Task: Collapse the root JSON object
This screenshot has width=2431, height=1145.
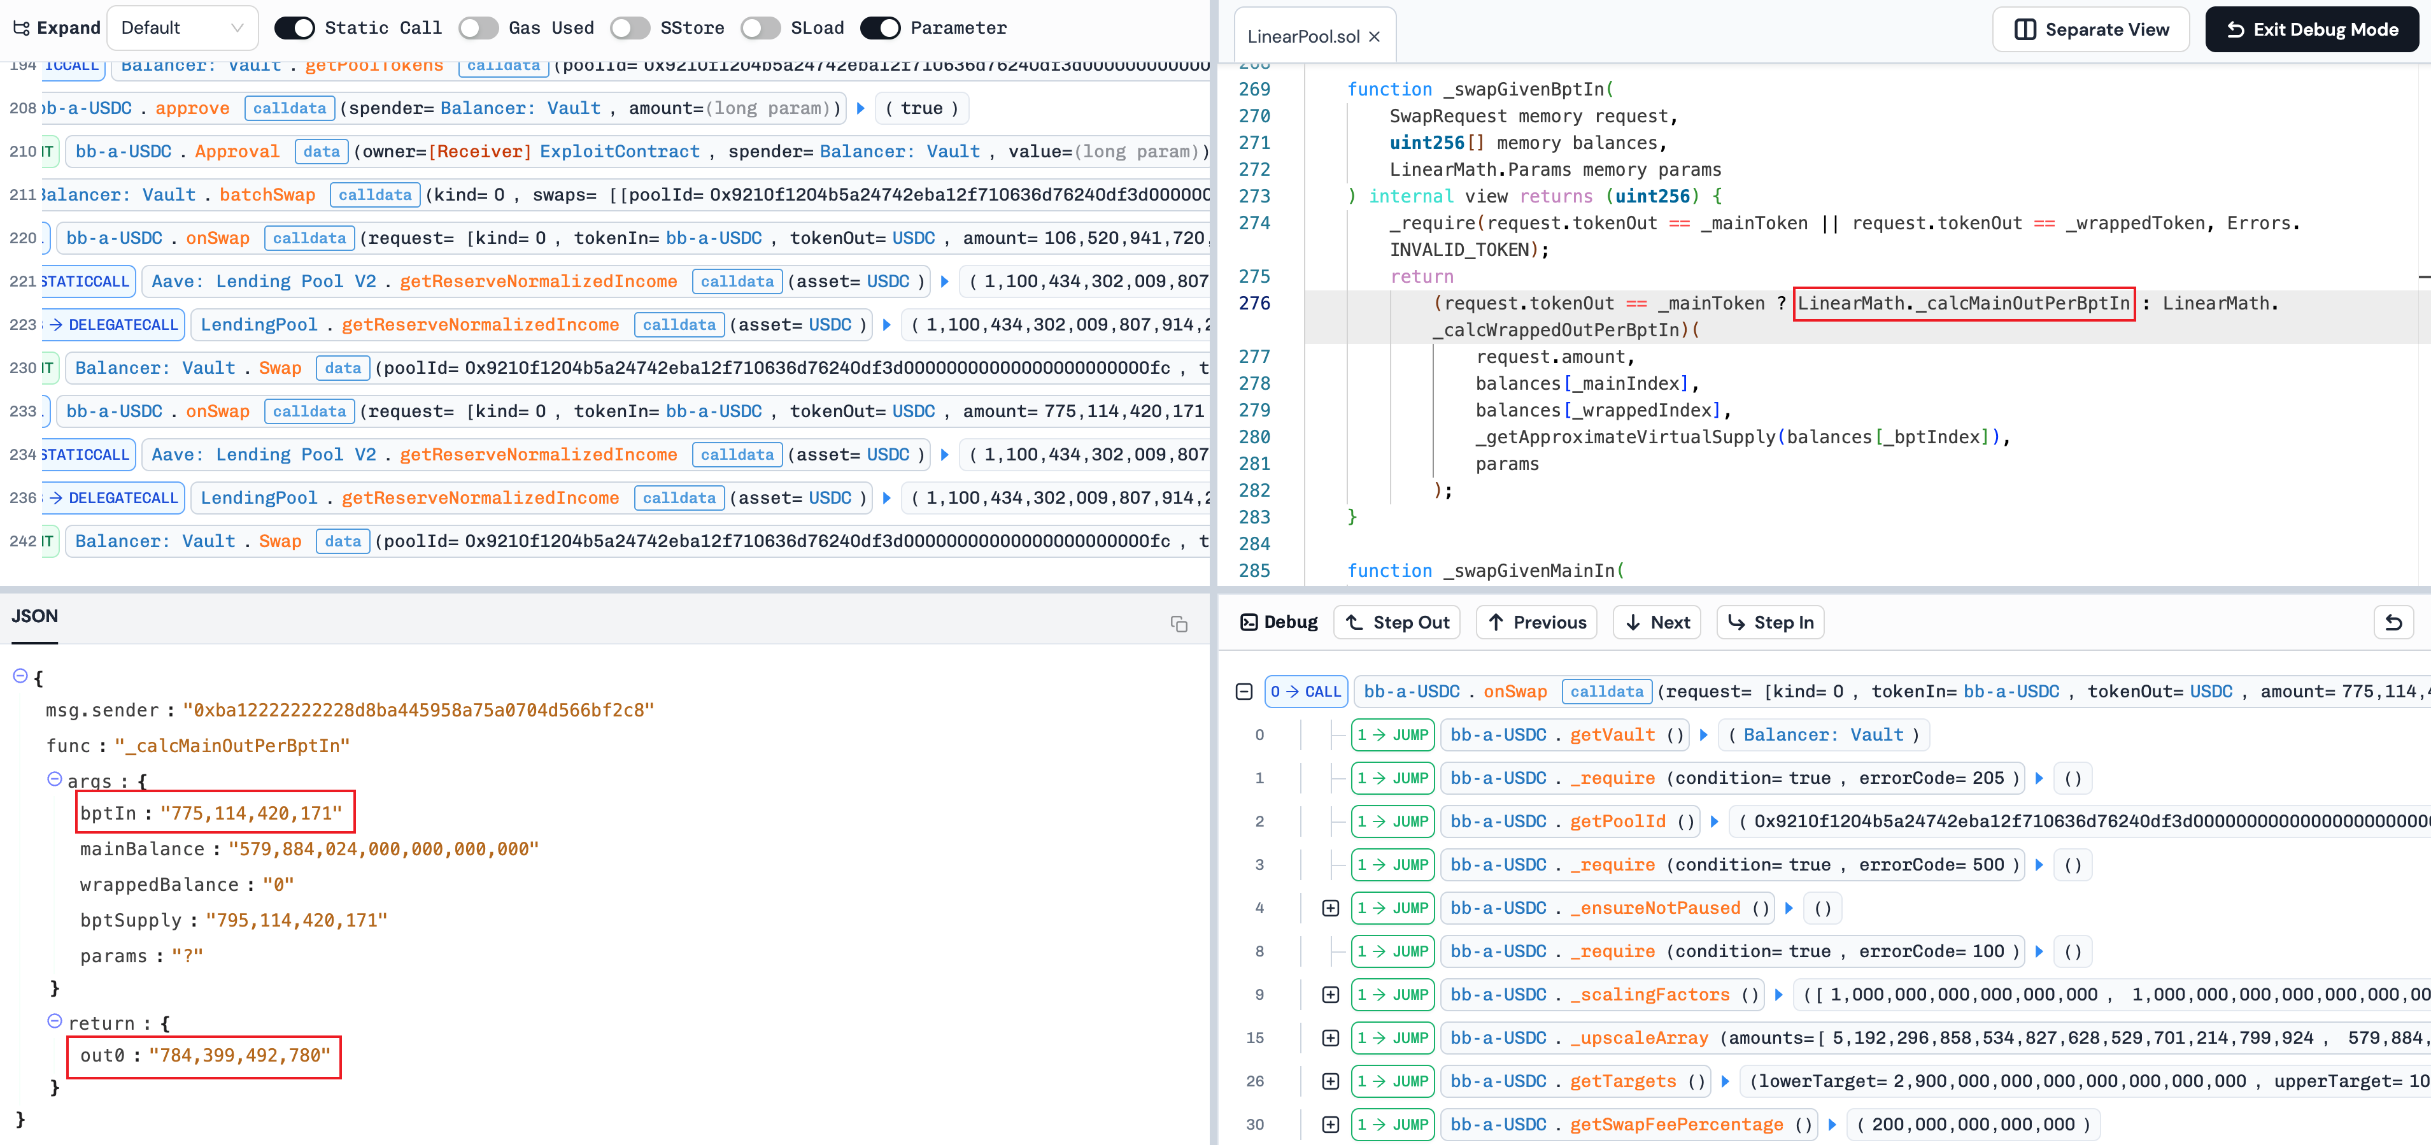Action: [x=20, y=676]
